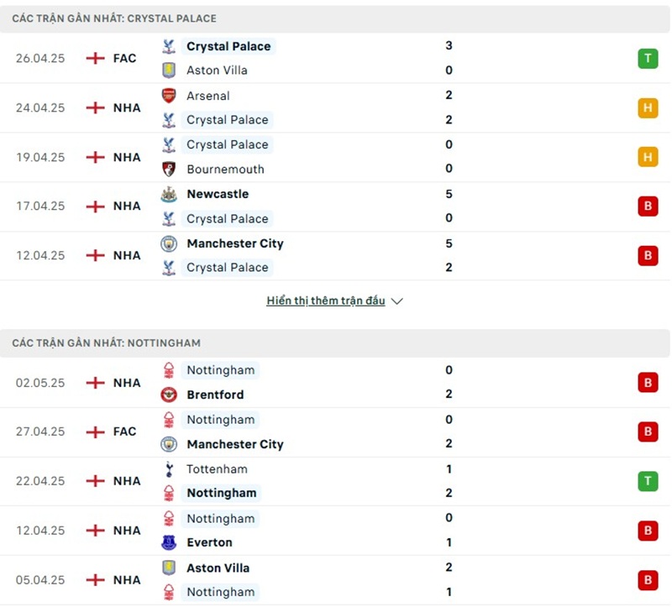Click the Newcastle club crest
Image resolution: width=672 pixels, height=607 pixels.
169,194
